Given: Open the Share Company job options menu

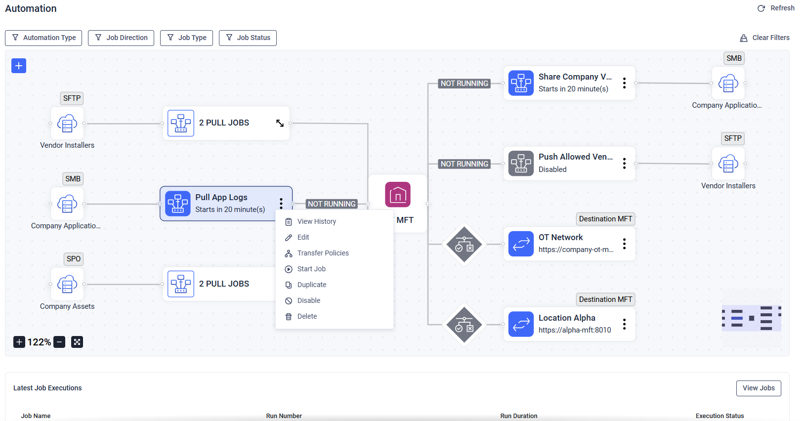Looking at the screenshot, I should (x=625, y=83).
